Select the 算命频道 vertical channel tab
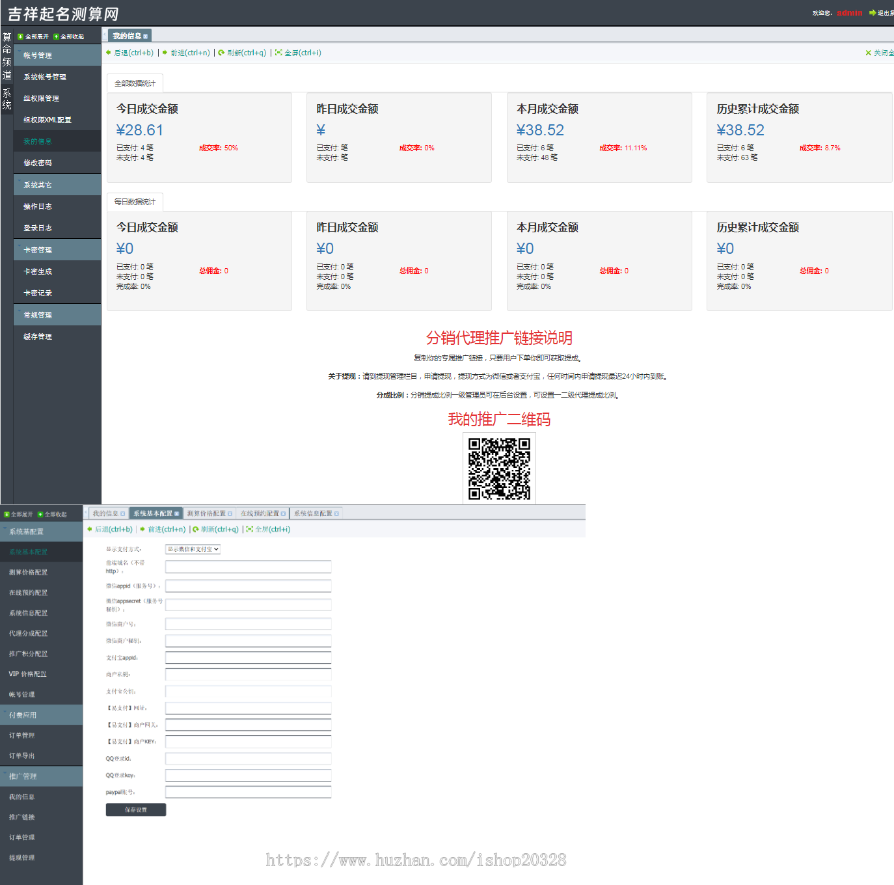Image resolution: width=894 pixels, height=885 pixels. [x=7, y=56]
